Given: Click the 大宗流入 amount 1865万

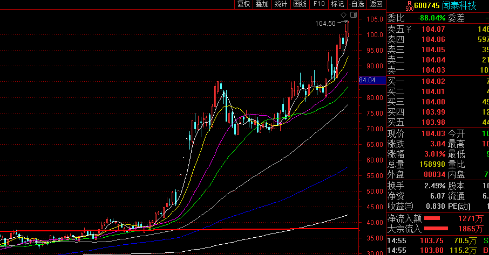Looking at the screenshot, I should [471, 229].
